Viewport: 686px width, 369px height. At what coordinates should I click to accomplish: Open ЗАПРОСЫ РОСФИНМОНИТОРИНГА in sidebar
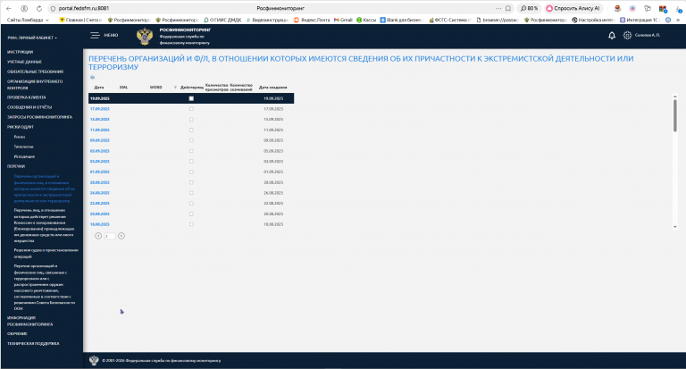pyautogui.click(x=39, y=117)
